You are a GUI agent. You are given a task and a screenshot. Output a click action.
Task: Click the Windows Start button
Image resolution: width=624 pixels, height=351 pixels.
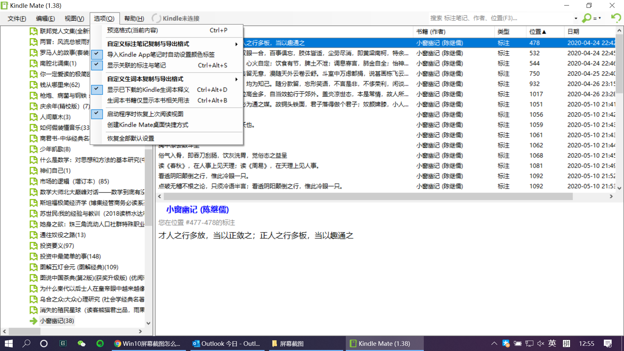click(9, 344)
